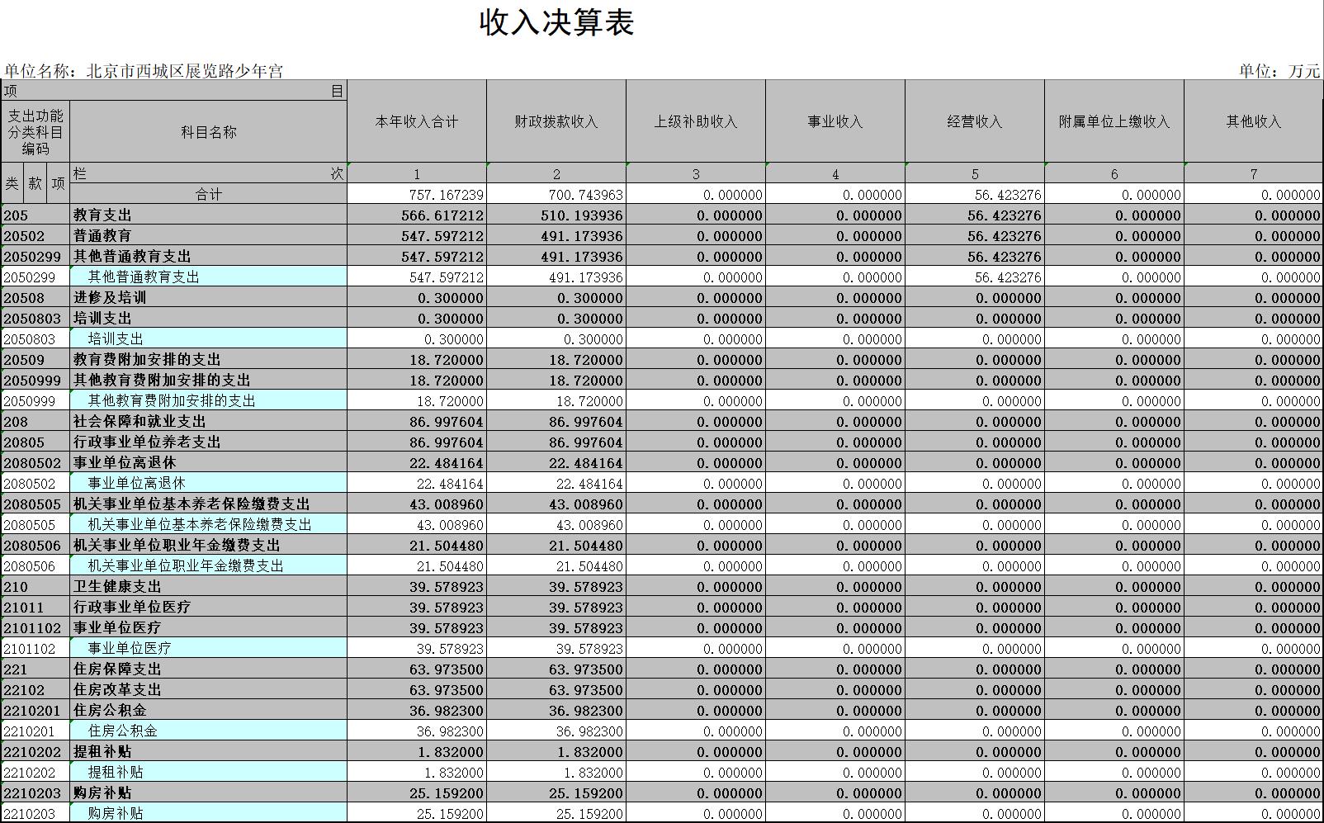Click code cell 210
Image resolution: width=1324 pixels, height=823 pixels.
coord(35,586)
